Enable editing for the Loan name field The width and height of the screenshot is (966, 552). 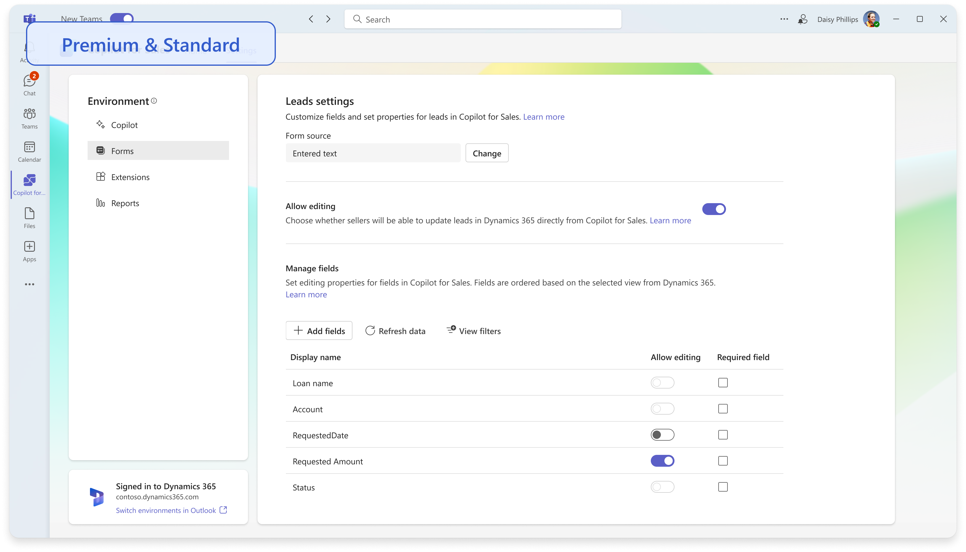pos(662,383)
